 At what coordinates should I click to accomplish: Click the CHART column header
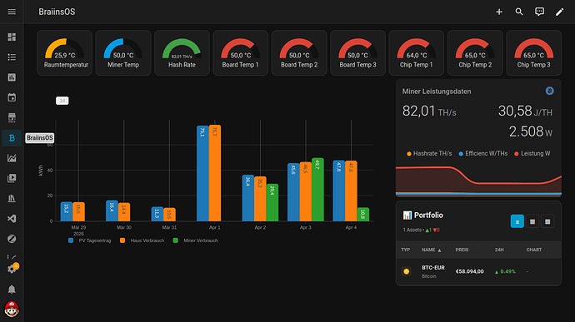pos(534,250)
